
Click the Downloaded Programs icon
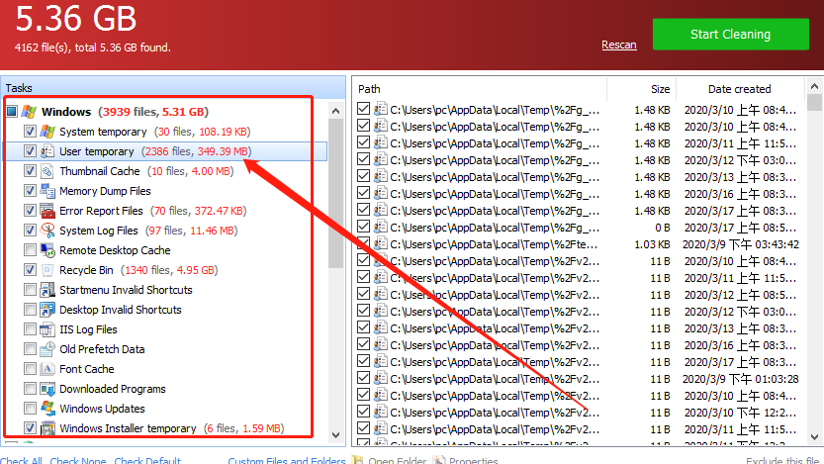pyautogui.click(x=47, y=389)
